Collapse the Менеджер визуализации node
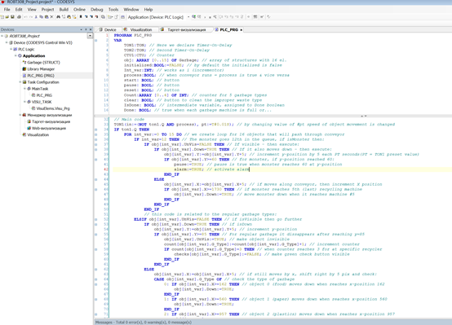452x325 pixels. (x=20, y=115)
